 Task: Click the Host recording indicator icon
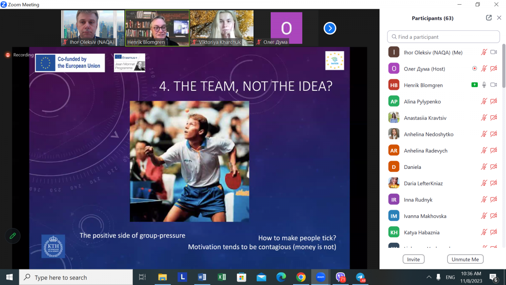tap(474, 68)
